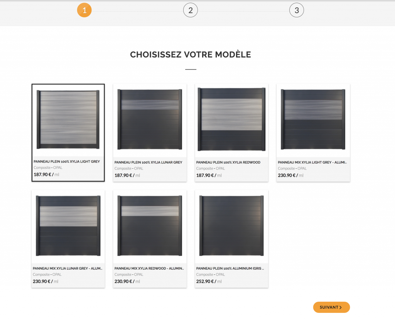Go to step 1 circle
Image resolution: width=395 pixels, height=319 pixels.
84,10
